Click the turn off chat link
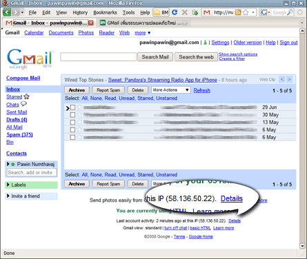 tap(176, 228)
